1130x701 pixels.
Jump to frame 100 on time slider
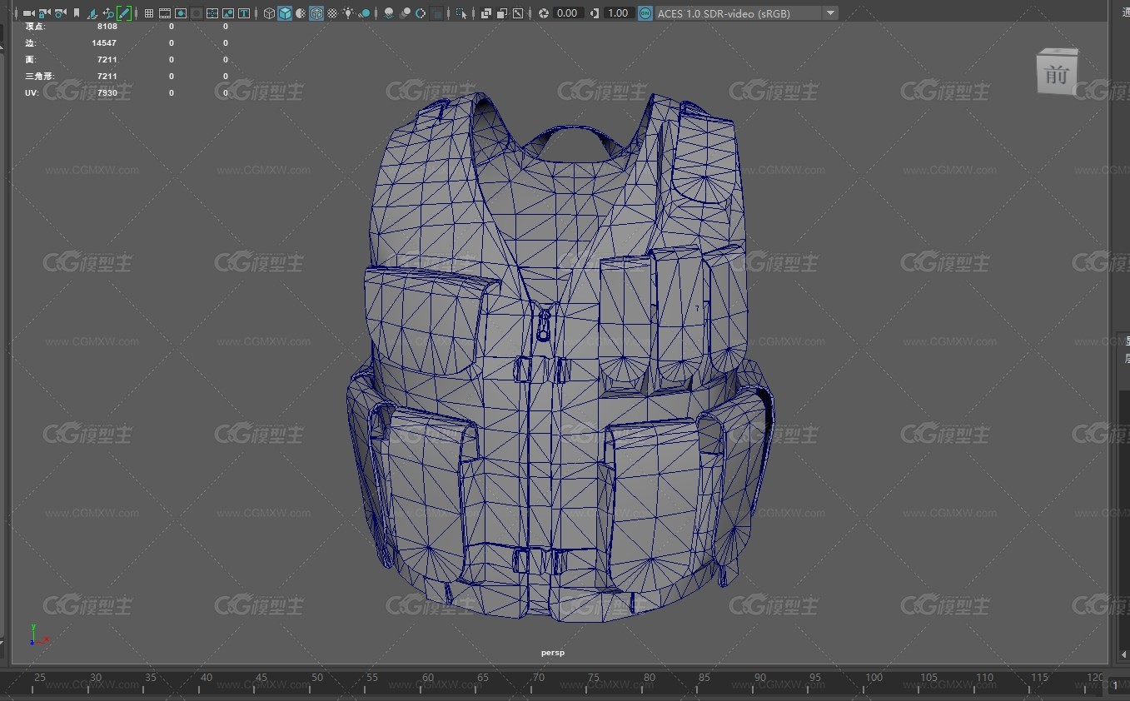point(874,678)
